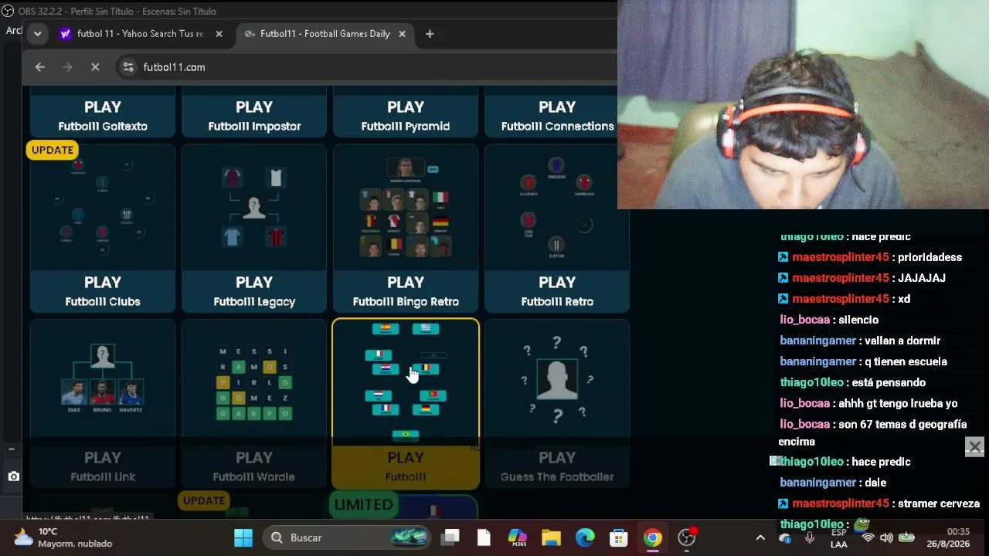Open the Futbol11 Clubs game thumbnail
Viewport: 989px width, 556px height.
pos(103,207)
